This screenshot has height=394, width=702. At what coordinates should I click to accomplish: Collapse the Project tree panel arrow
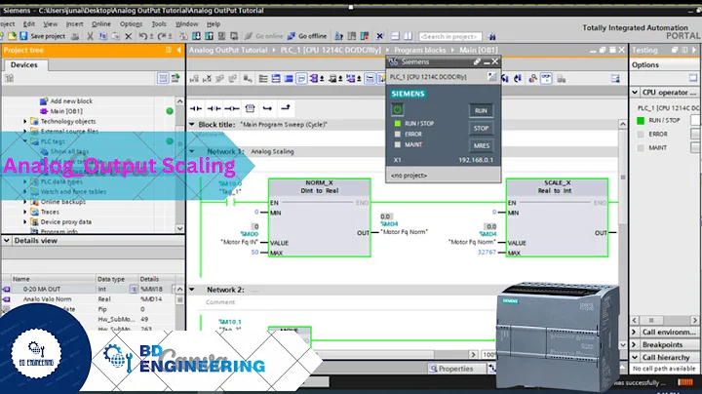pos(179,50)
